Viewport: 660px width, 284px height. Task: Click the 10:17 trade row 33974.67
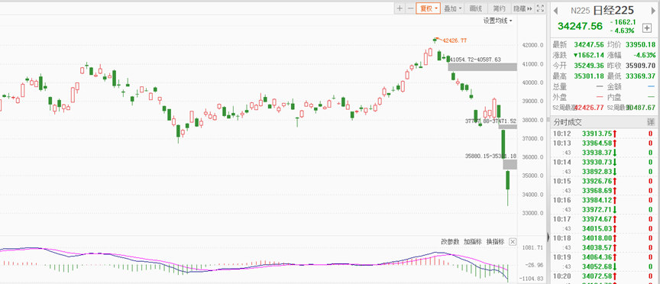click(603, 219)
